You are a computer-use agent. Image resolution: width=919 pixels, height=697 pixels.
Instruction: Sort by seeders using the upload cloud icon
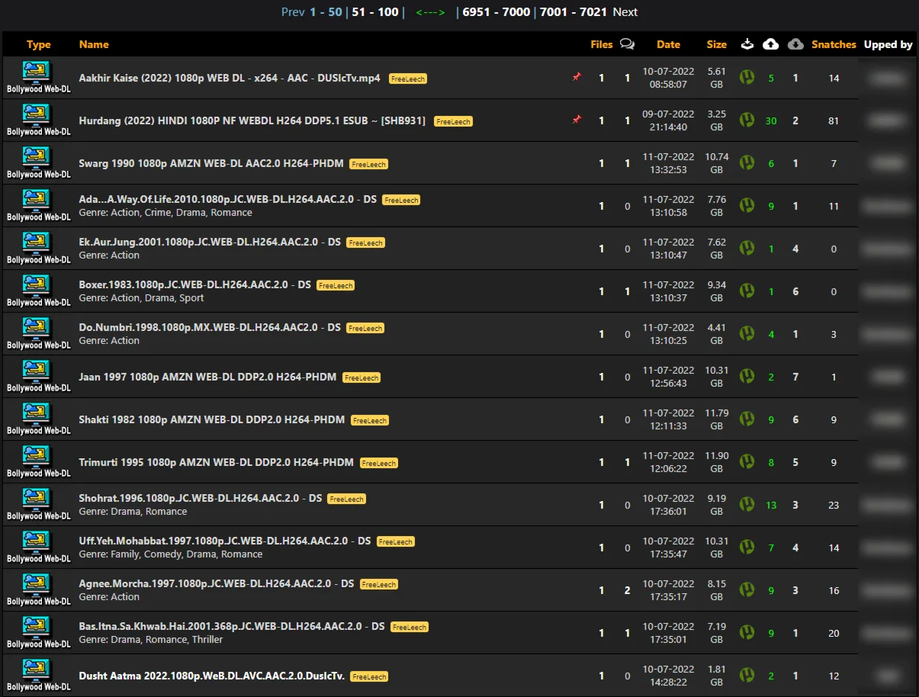(771, 44)
